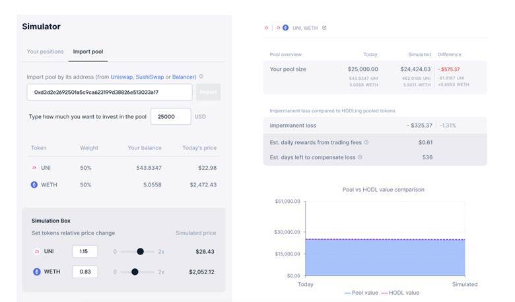The height and width of the screenshot is (302, 515).
Task: Click the UNI, WETH pool name
Action: pyautogui.click(x=305, y=28)
